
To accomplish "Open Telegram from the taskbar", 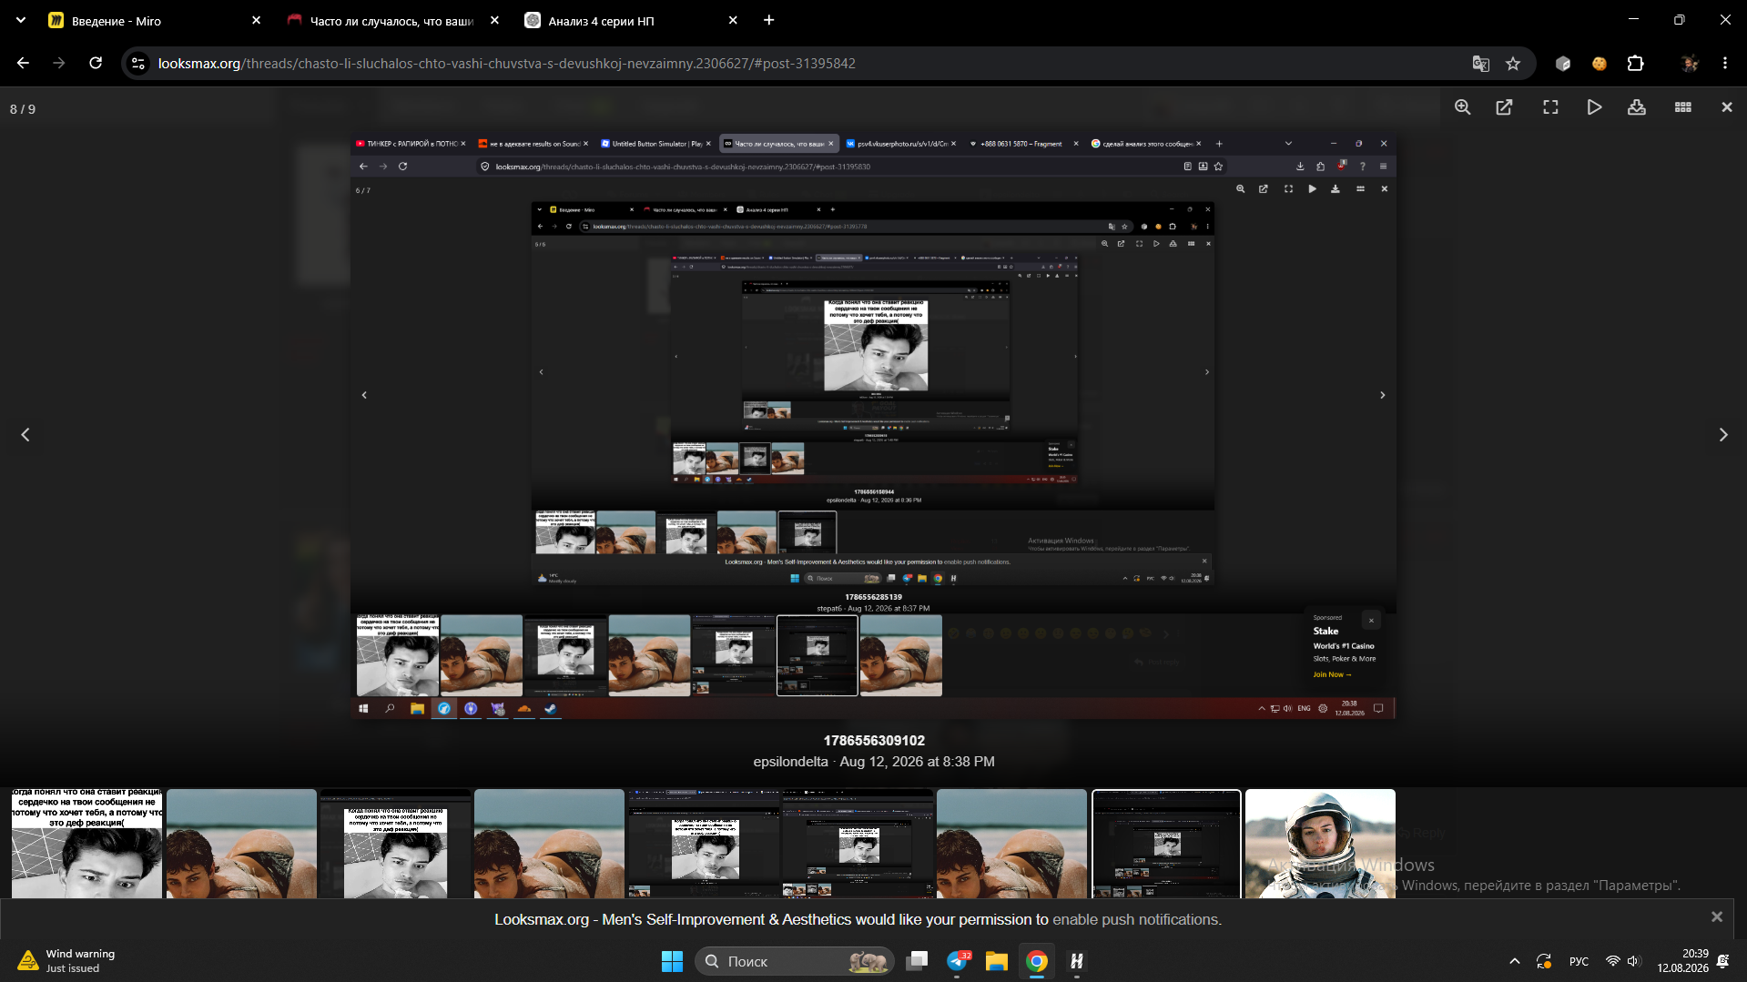I will click(x=957, y=961).
